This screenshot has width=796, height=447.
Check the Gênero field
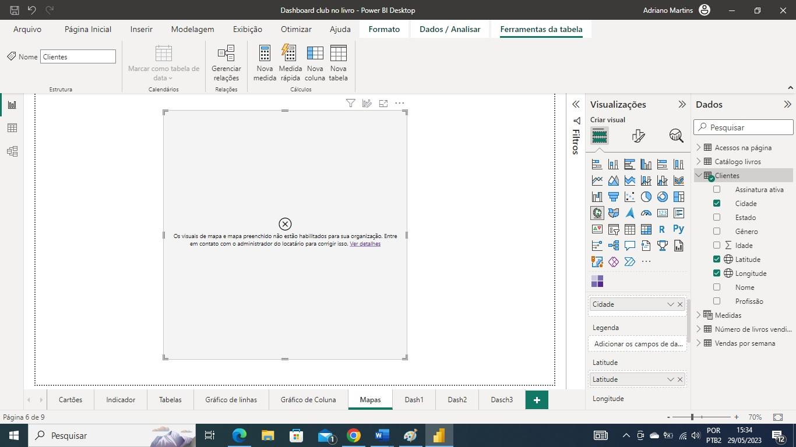pyautogui.click(x=717, y=231)
